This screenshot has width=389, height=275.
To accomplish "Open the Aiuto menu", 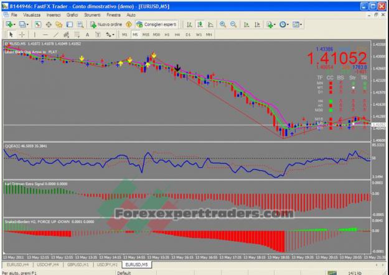I will pyautogui.click(x=131, y=15).
